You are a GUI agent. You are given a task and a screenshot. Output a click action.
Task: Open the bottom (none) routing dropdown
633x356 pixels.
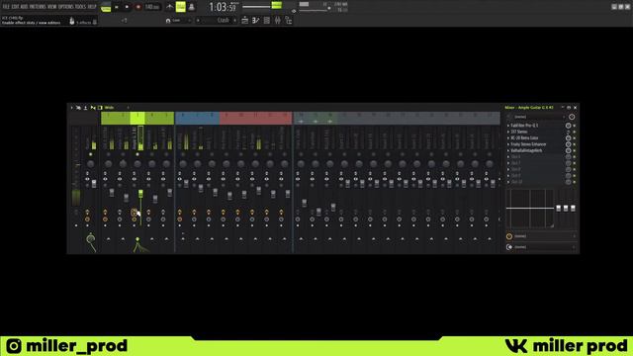coord(544,247)
